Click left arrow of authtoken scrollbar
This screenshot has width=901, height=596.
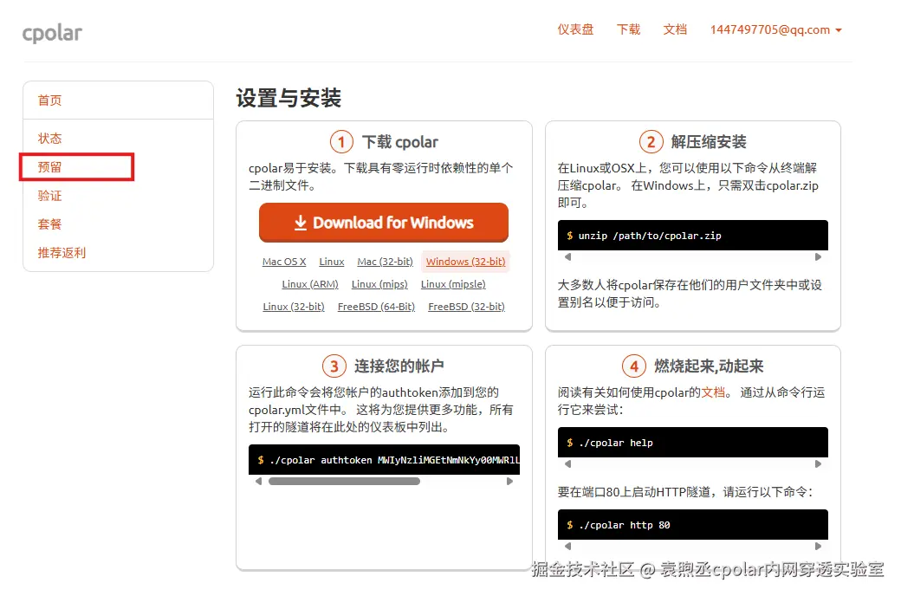coord(258,482)
